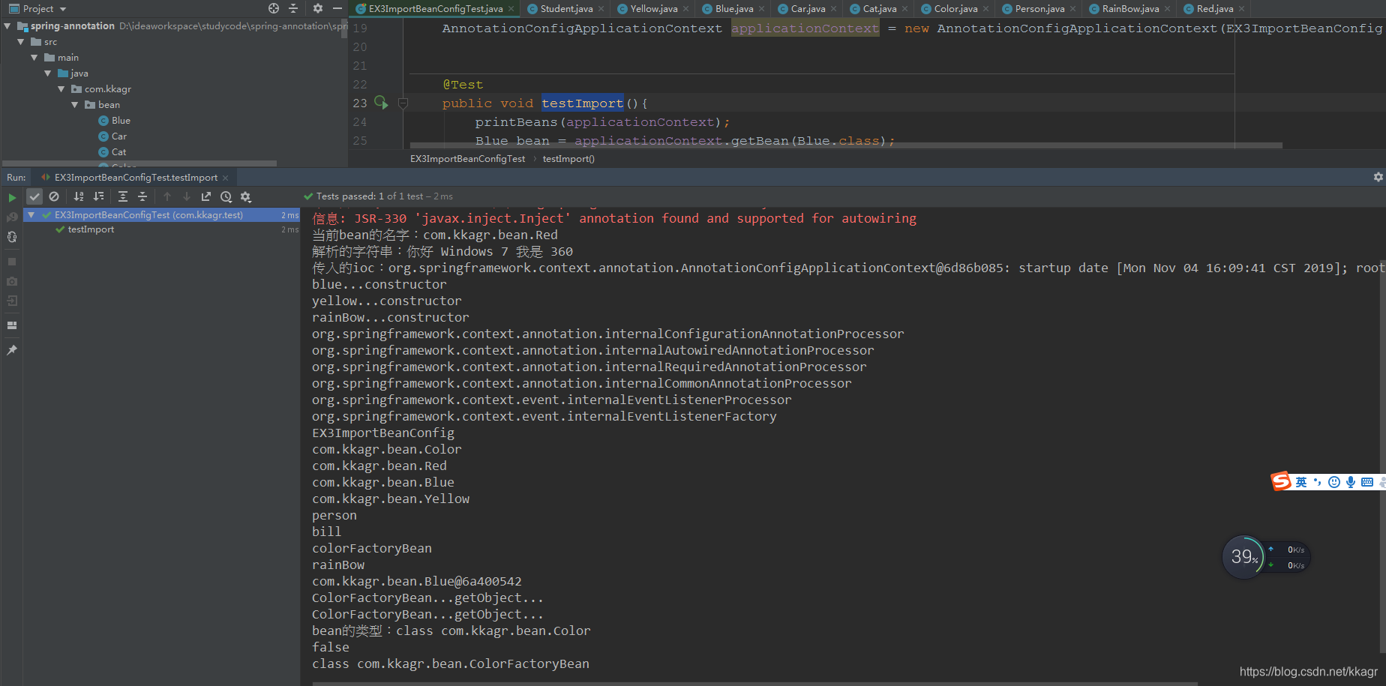This screenshot has width=1386, height=686.
Task: Collapse the main folder
Action: coord(34,57)
